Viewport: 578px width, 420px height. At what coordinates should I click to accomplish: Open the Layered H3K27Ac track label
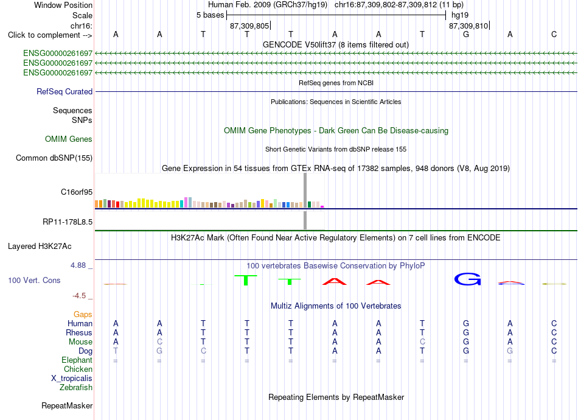coord(40,247)
